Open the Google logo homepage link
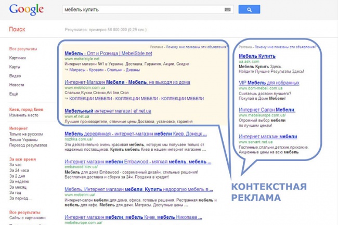Viewport: 338px width, 225px height. 27,9
